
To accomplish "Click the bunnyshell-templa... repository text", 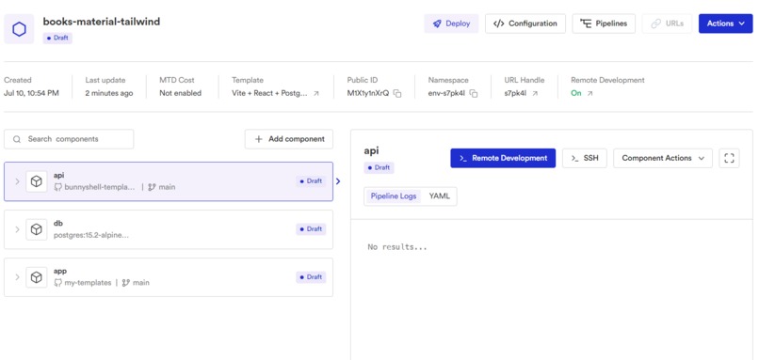I will tap(100, 187).
